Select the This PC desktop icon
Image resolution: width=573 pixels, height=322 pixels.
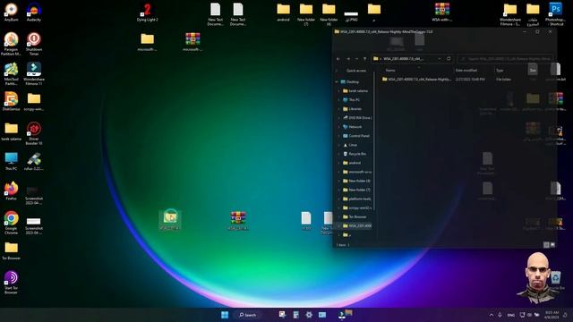click(x=11, y=161)
